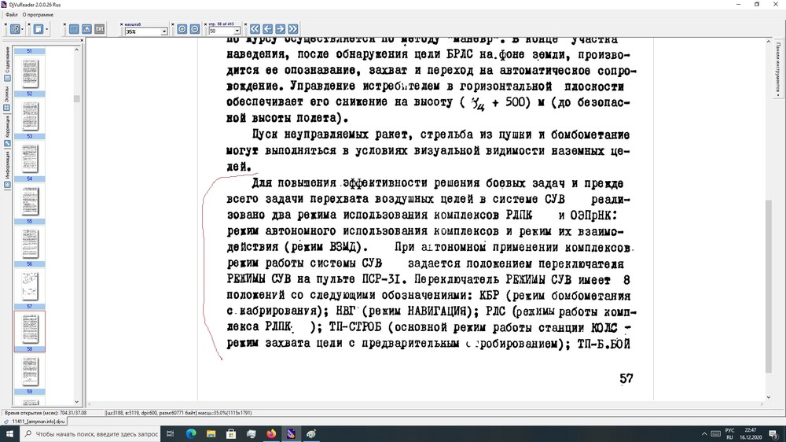Click the horizontal scroll right arrow
The width and height of the screenshot is (786, 442).
762,404
